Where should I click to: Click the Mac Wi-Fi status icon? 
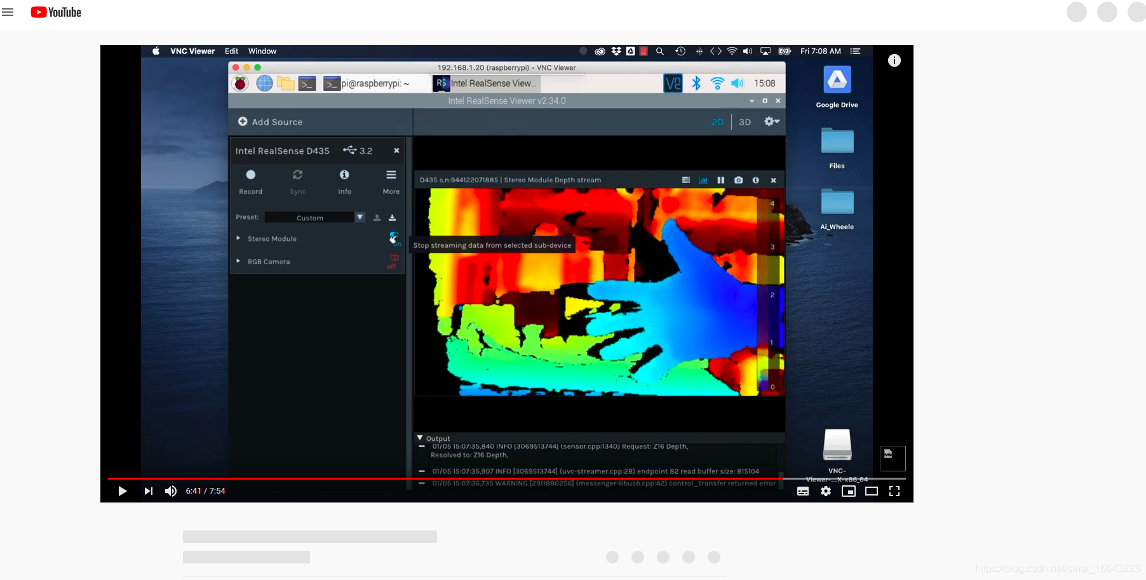point(732,51)
